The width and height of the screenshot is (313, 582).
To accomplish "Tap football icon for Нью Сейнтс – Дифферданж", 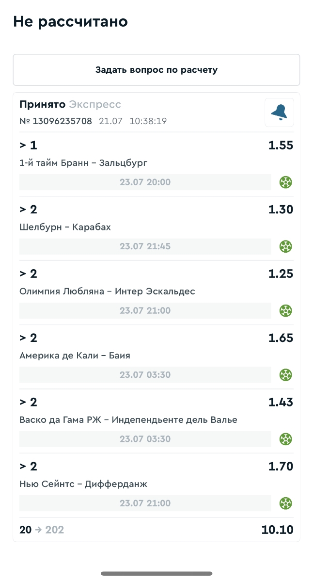I will click(286, 503).
